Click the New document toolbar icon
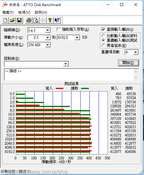Image resolution: width=144 pixels, height=175 pixels. coord(5,20)
